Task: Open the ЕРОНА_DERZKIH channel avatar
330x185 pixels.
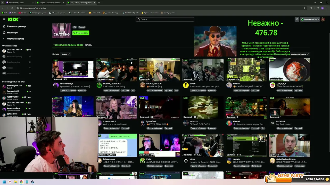Action: click(142, 85)
